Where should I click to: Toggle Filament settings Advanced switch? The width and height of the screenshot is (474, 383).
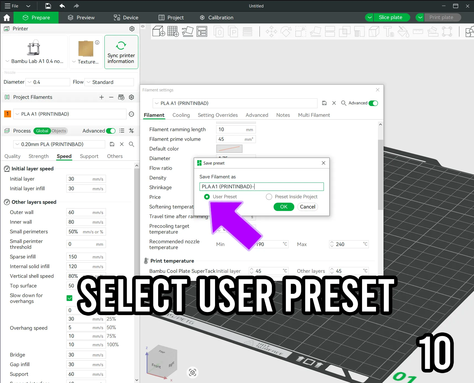373,103
